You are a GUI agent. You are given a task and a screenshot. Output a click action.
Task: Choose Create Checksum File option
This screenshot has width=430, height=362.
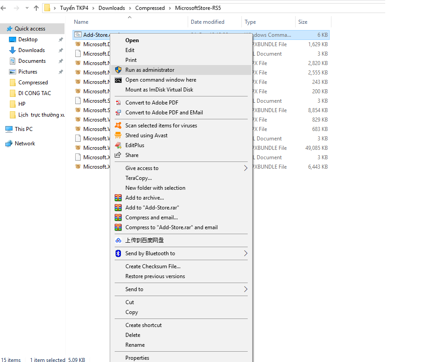tap(153, 266)
